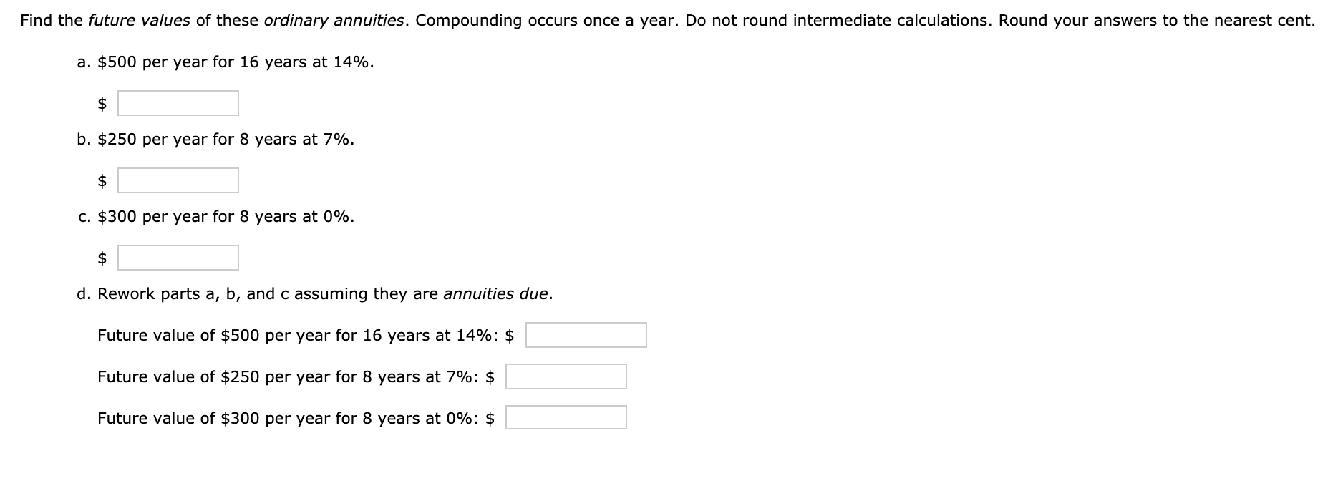Click the dollar sign beside part c's box
This screenshot has width=1343, height=481.
coord(102,258)
